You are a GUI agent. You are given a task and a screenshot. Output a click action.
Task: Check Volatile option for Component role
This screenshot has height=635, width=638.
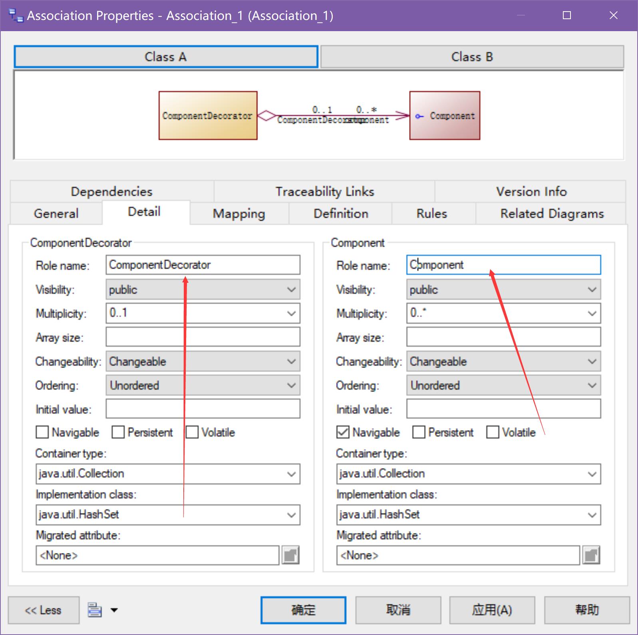(x=493, y=432)
